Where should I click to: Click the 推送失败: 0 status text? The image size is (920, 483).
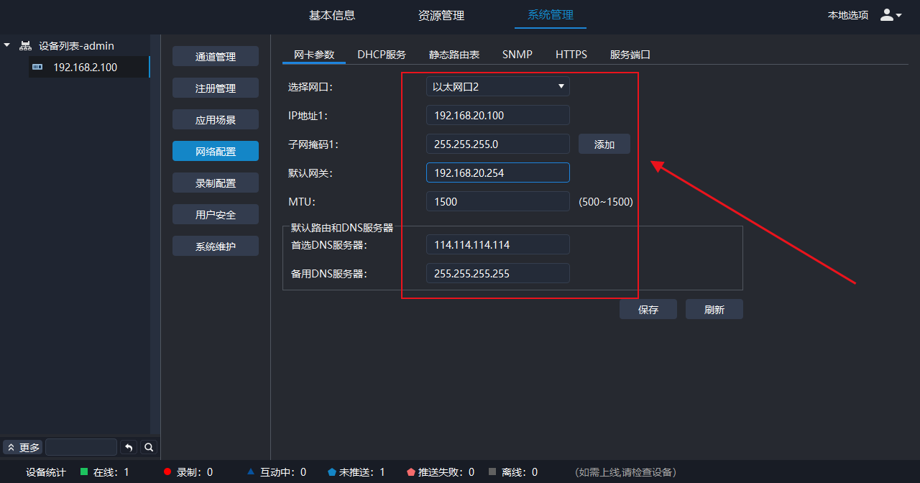tap(446, 472)
